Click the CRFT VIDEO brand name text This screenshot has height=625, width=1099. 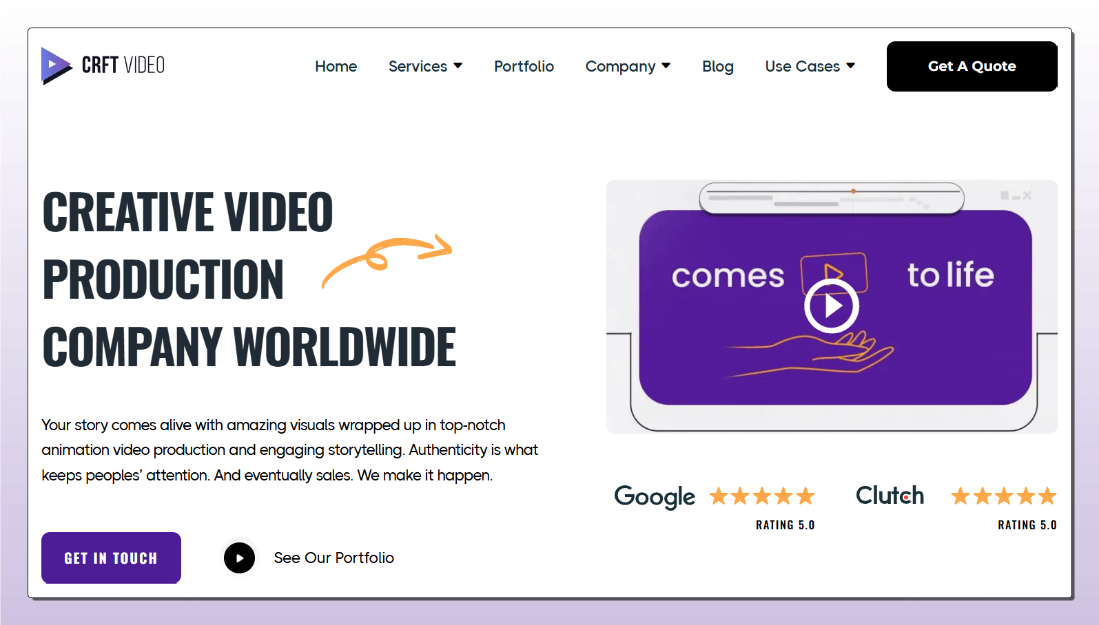(x=123, y=65)
